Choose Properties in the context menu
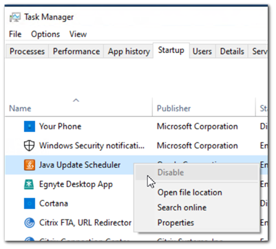Screen dimensions: 276x249 point(197,223)
